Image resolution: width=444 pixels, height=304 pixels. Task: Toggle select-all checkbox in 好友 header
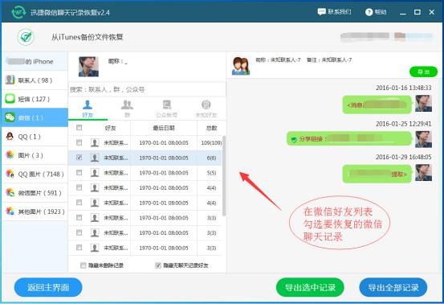[x=79, y=128]
